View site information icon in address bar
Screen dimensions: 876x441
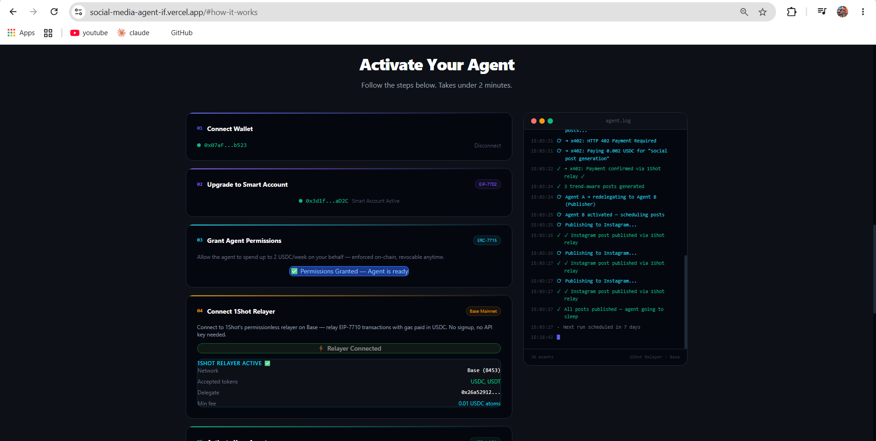[78, 12]
